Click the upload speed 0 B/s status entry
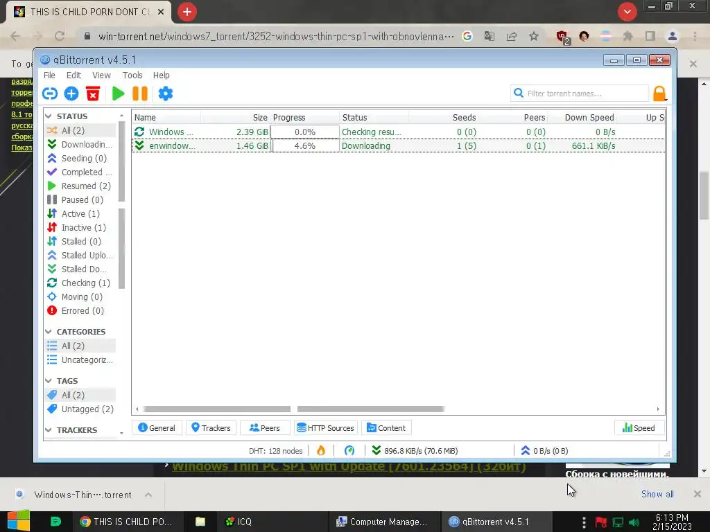Screen dimensions: 710x532 click(x=544, y=450)
